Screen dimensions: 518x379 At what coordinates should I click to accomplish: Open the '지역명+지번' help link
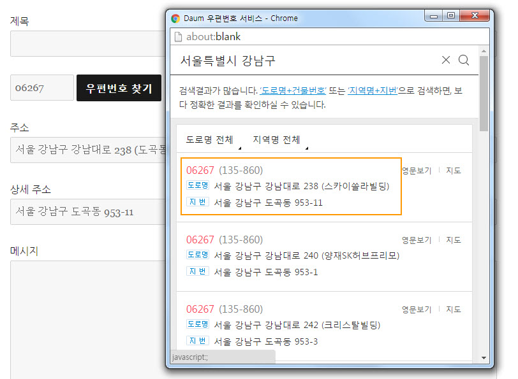pos(373,90)
